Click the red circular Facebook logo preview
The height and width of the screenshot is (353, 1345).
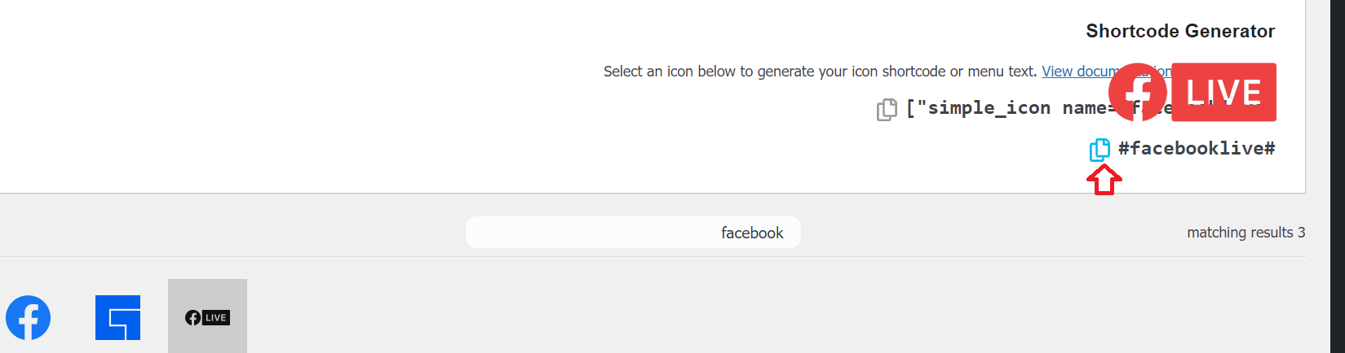1138,92
